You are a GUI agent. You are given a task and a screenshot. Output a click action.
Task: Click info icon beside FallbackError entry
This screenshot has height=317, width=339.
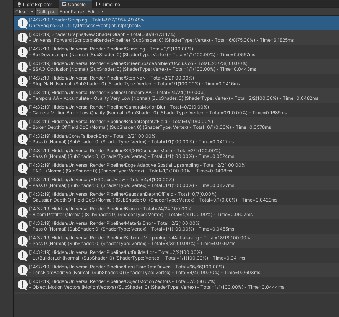coord(23,139)
